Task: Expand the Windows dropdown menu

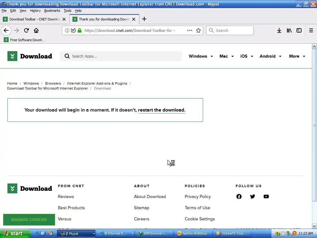Action: coord(201,56)
